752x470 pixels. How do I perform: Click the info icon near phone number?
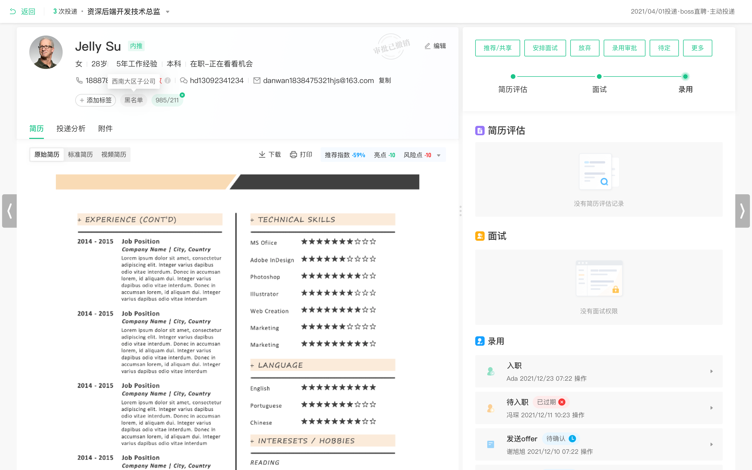tap(167, 80)
